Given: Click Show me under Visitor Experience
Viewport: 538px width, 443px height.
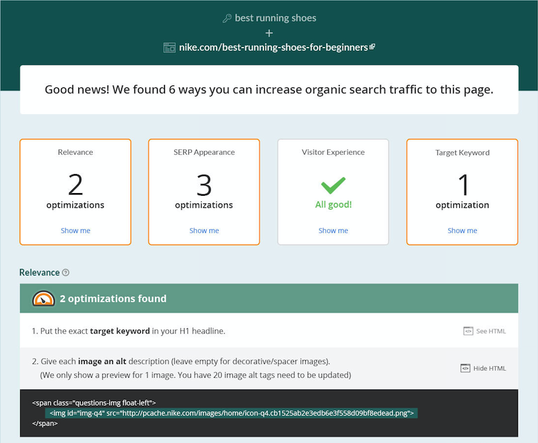Looking at the screenshot, I should coord(333,230).
